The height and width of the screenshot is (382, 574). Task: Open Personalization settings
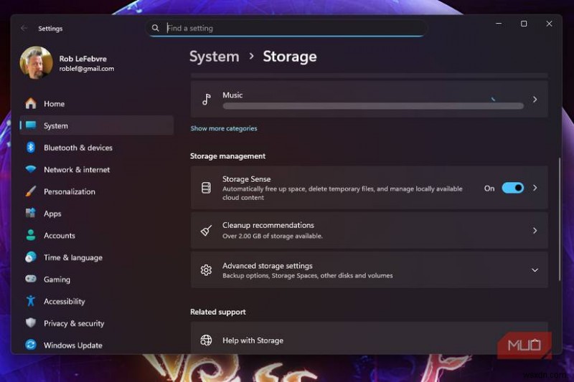click(x=97, y=191)
